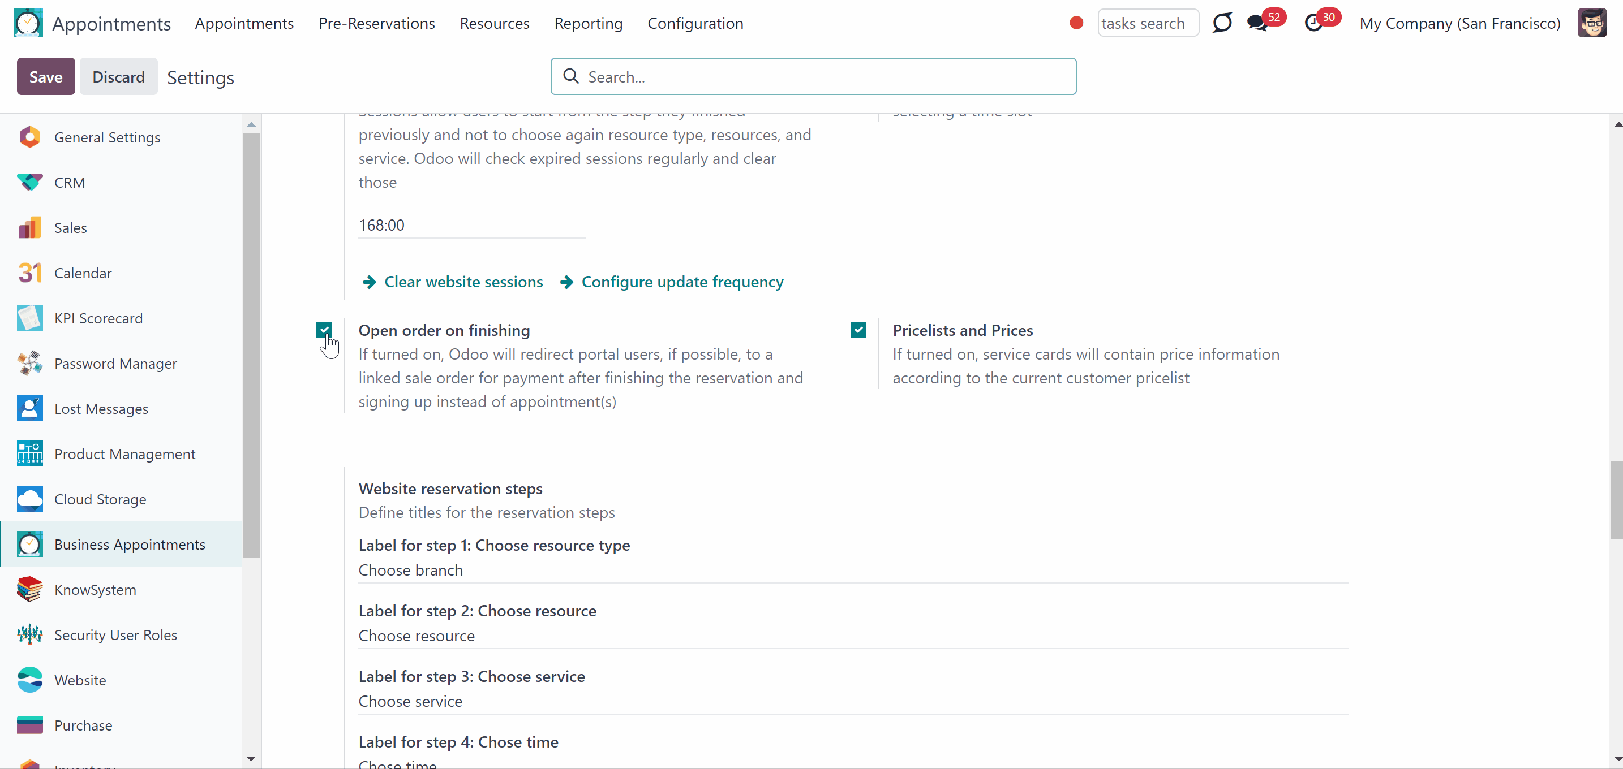Expand the Configuration menu
Image resolution: width=1623 pixels, height=769 pixels.
click(695, 23)
